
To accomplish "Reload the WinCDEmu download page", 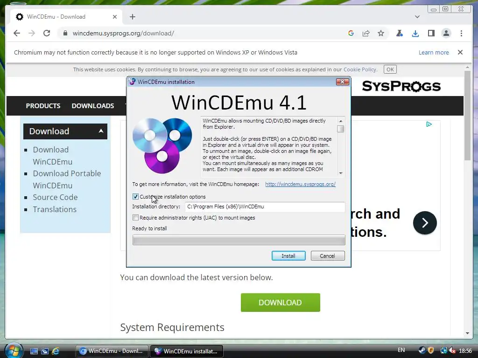I will [47, 33].
